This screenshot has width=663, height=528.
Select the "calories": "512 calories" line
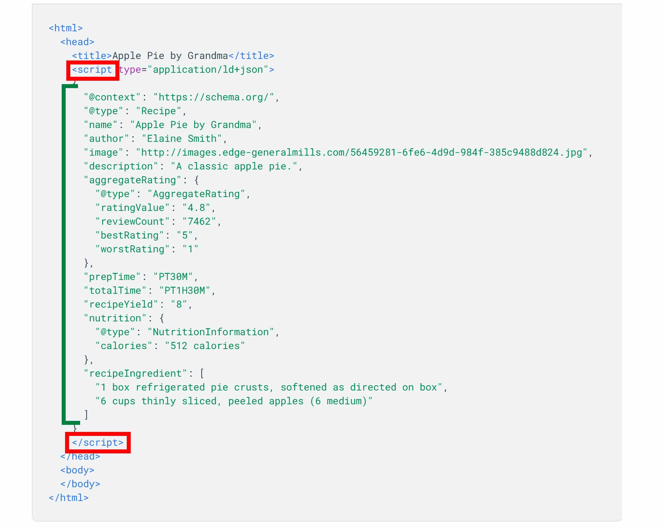[x=170, y=347]
